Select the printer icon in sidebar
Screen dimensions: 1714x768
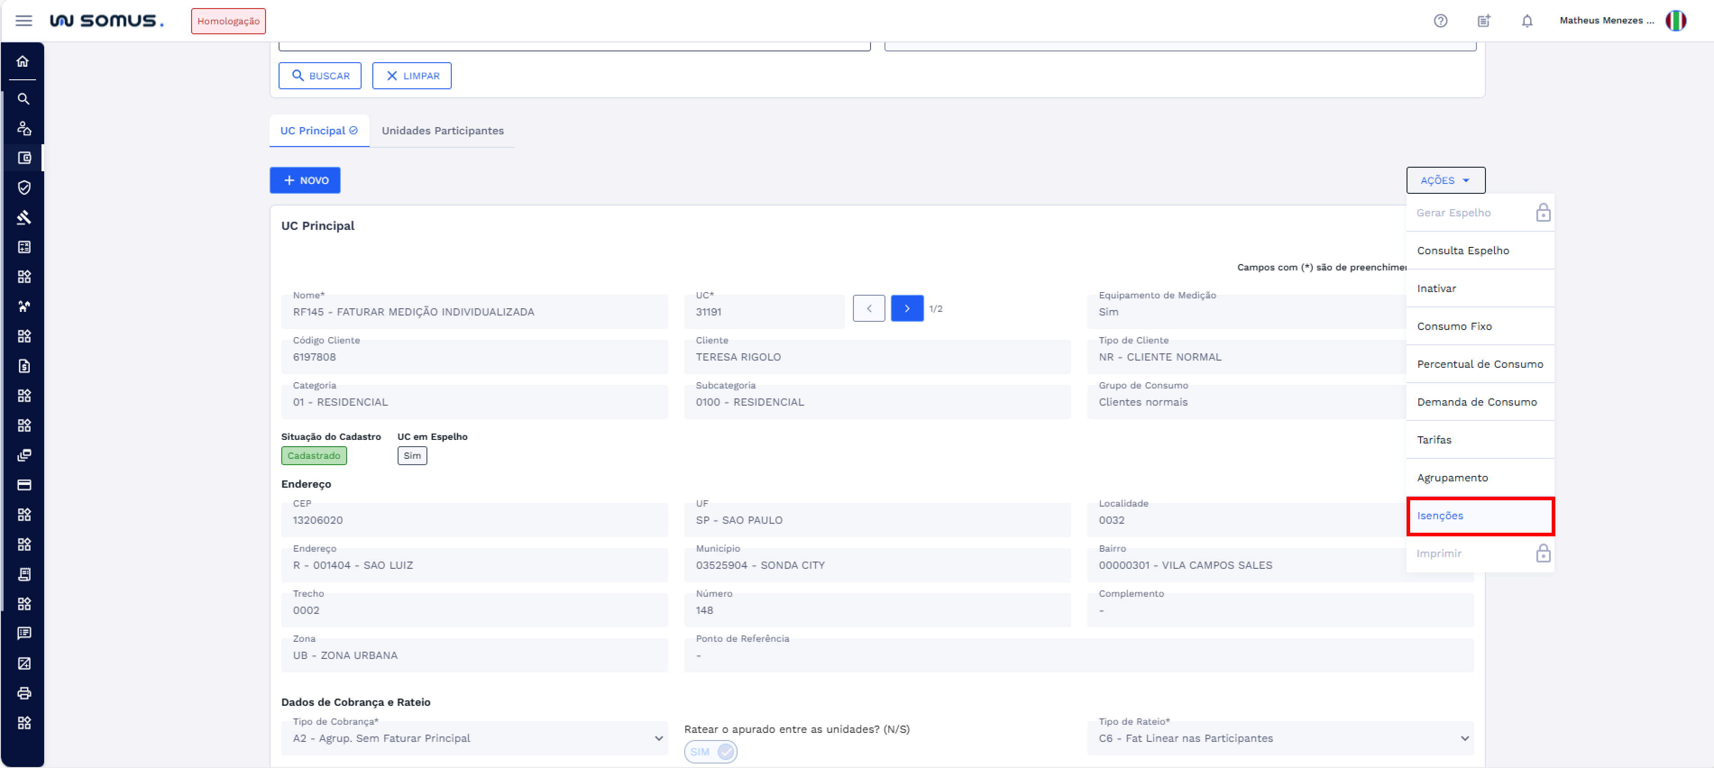(x=24, y=693)
